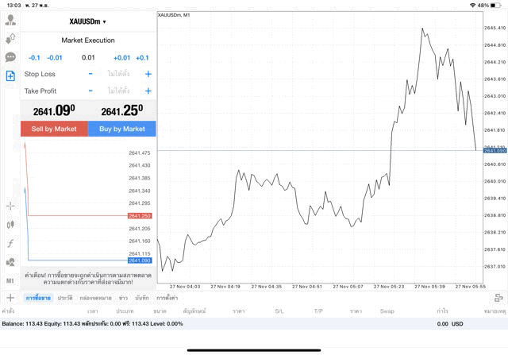Open the candlestick chart type icon

coord(10,224)
